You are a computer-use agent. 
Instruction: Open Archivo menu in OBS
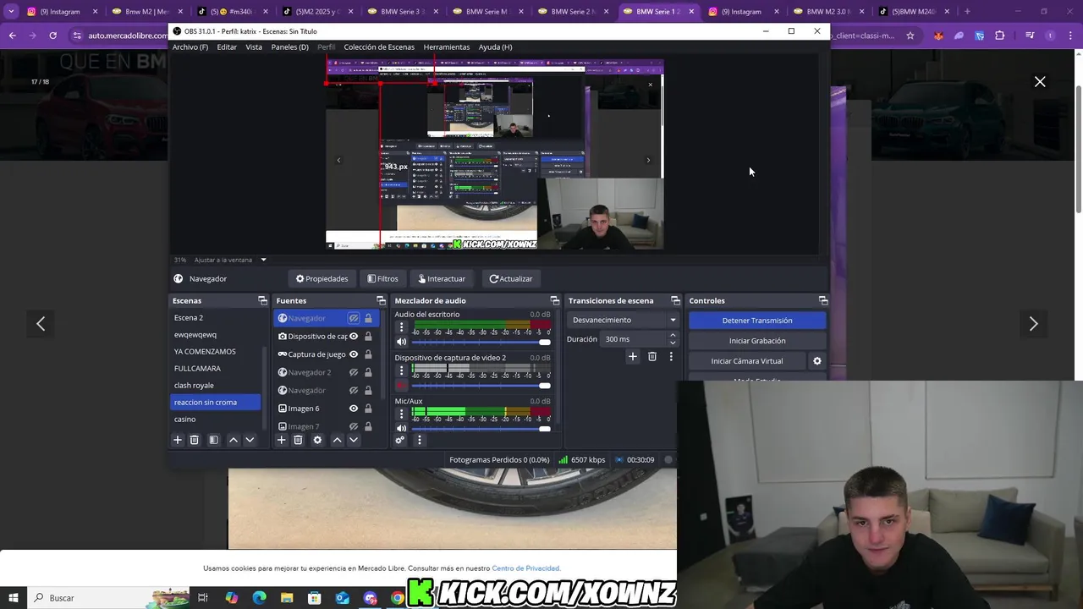point(190,47)
